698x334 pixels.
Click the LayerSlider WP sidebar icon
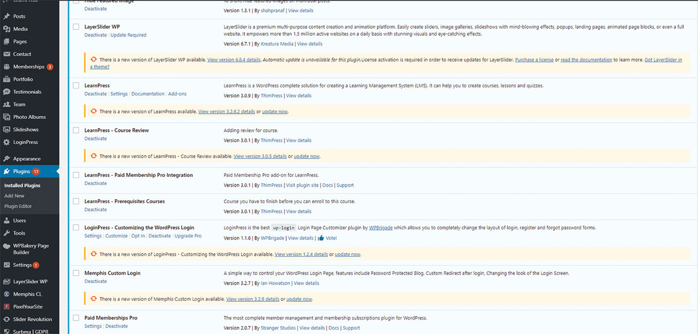[6, 281]
